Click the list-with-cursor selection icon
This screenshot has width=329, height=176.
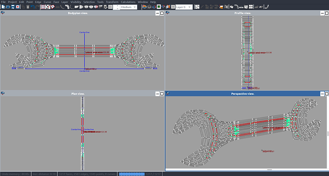[x=105, y=7]
